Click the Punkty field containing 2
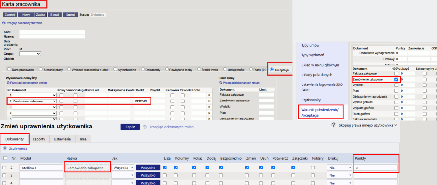The width and height of the screenshot is (437, 185). tap(375, 168)
